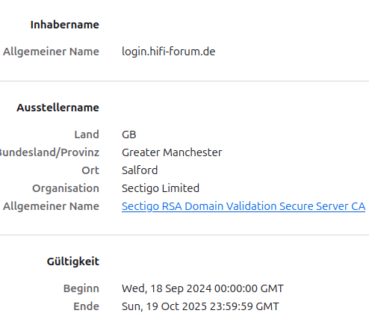Click the divider line above Gültigkeit
Image resolution: width=369 pixels, height=331 pixels.
click(184, 235)
